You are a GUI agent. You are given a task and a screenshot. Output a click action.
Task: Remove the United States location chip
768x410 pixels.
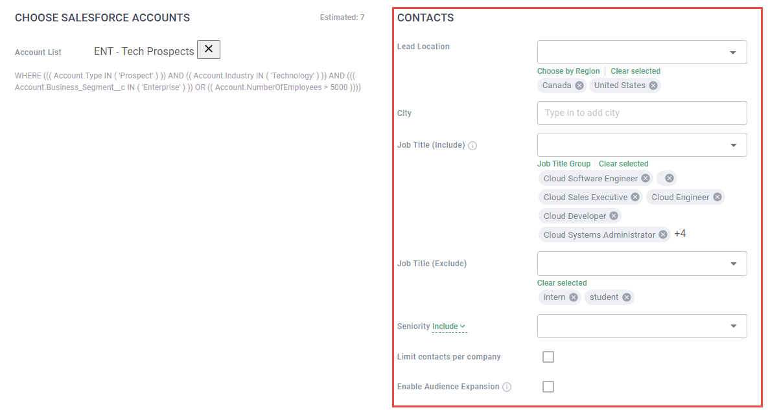click(653, 85)
